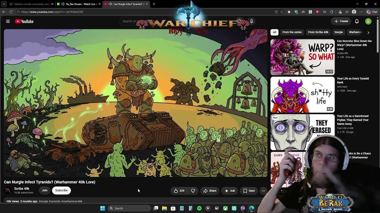Open the Scribe 40k channel avatar
The height and width of the screenshot is (213, 380).
tap(8, 191)
